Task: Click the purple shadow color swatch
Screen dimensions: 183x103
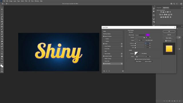Action: [x=148, y=35]
